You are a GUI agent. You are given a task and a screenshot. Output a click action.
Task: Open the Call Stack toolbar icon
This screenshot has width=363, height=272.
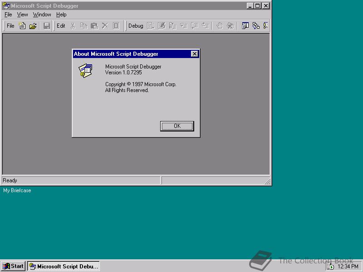tap(256, 26)
